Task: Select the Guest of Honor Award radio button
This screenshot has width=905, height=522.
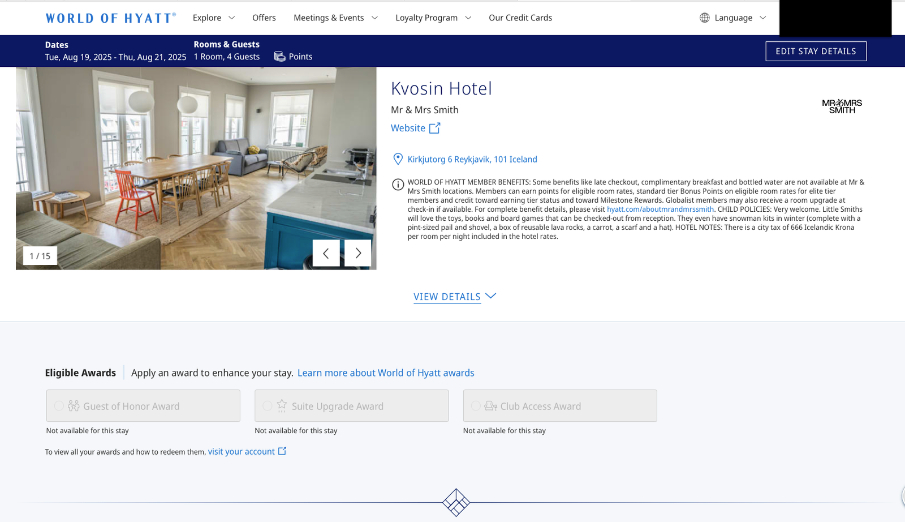Action: pyautogui.click(x=59, y=405)
